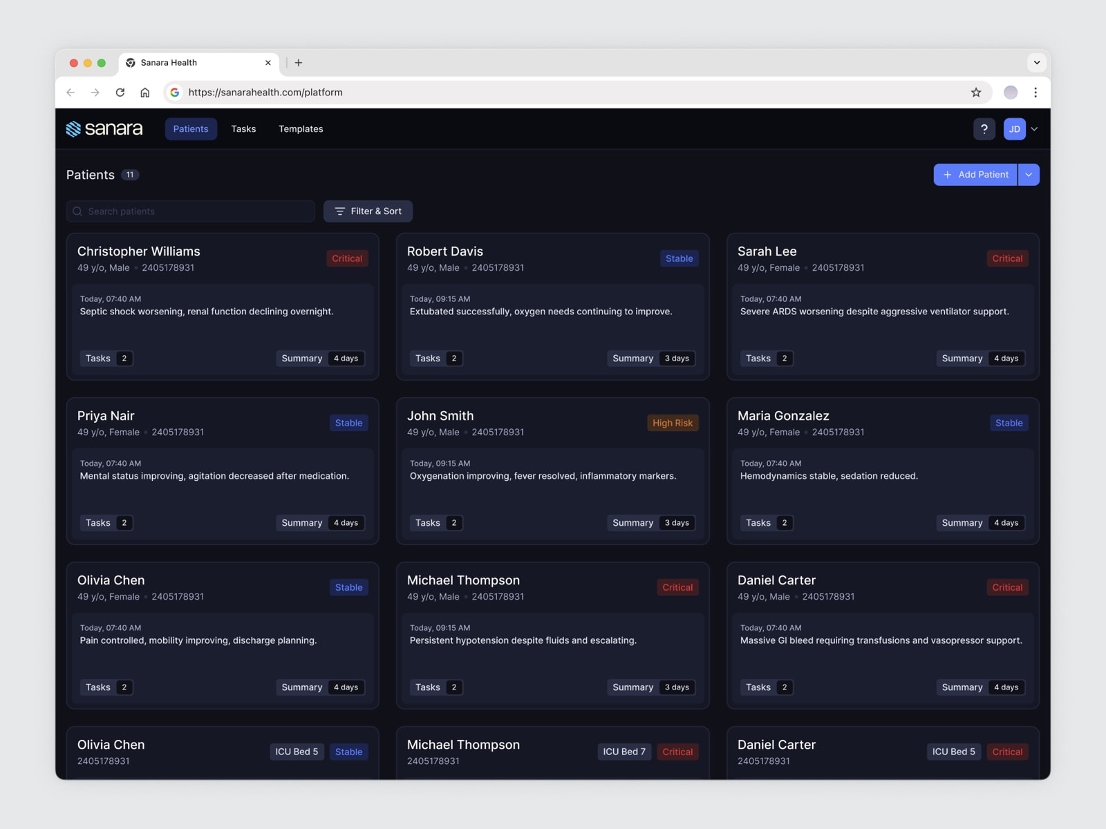Open a new browser tab
The height and width of the screenshot is (829, 1106).
(x=299, y=63)
